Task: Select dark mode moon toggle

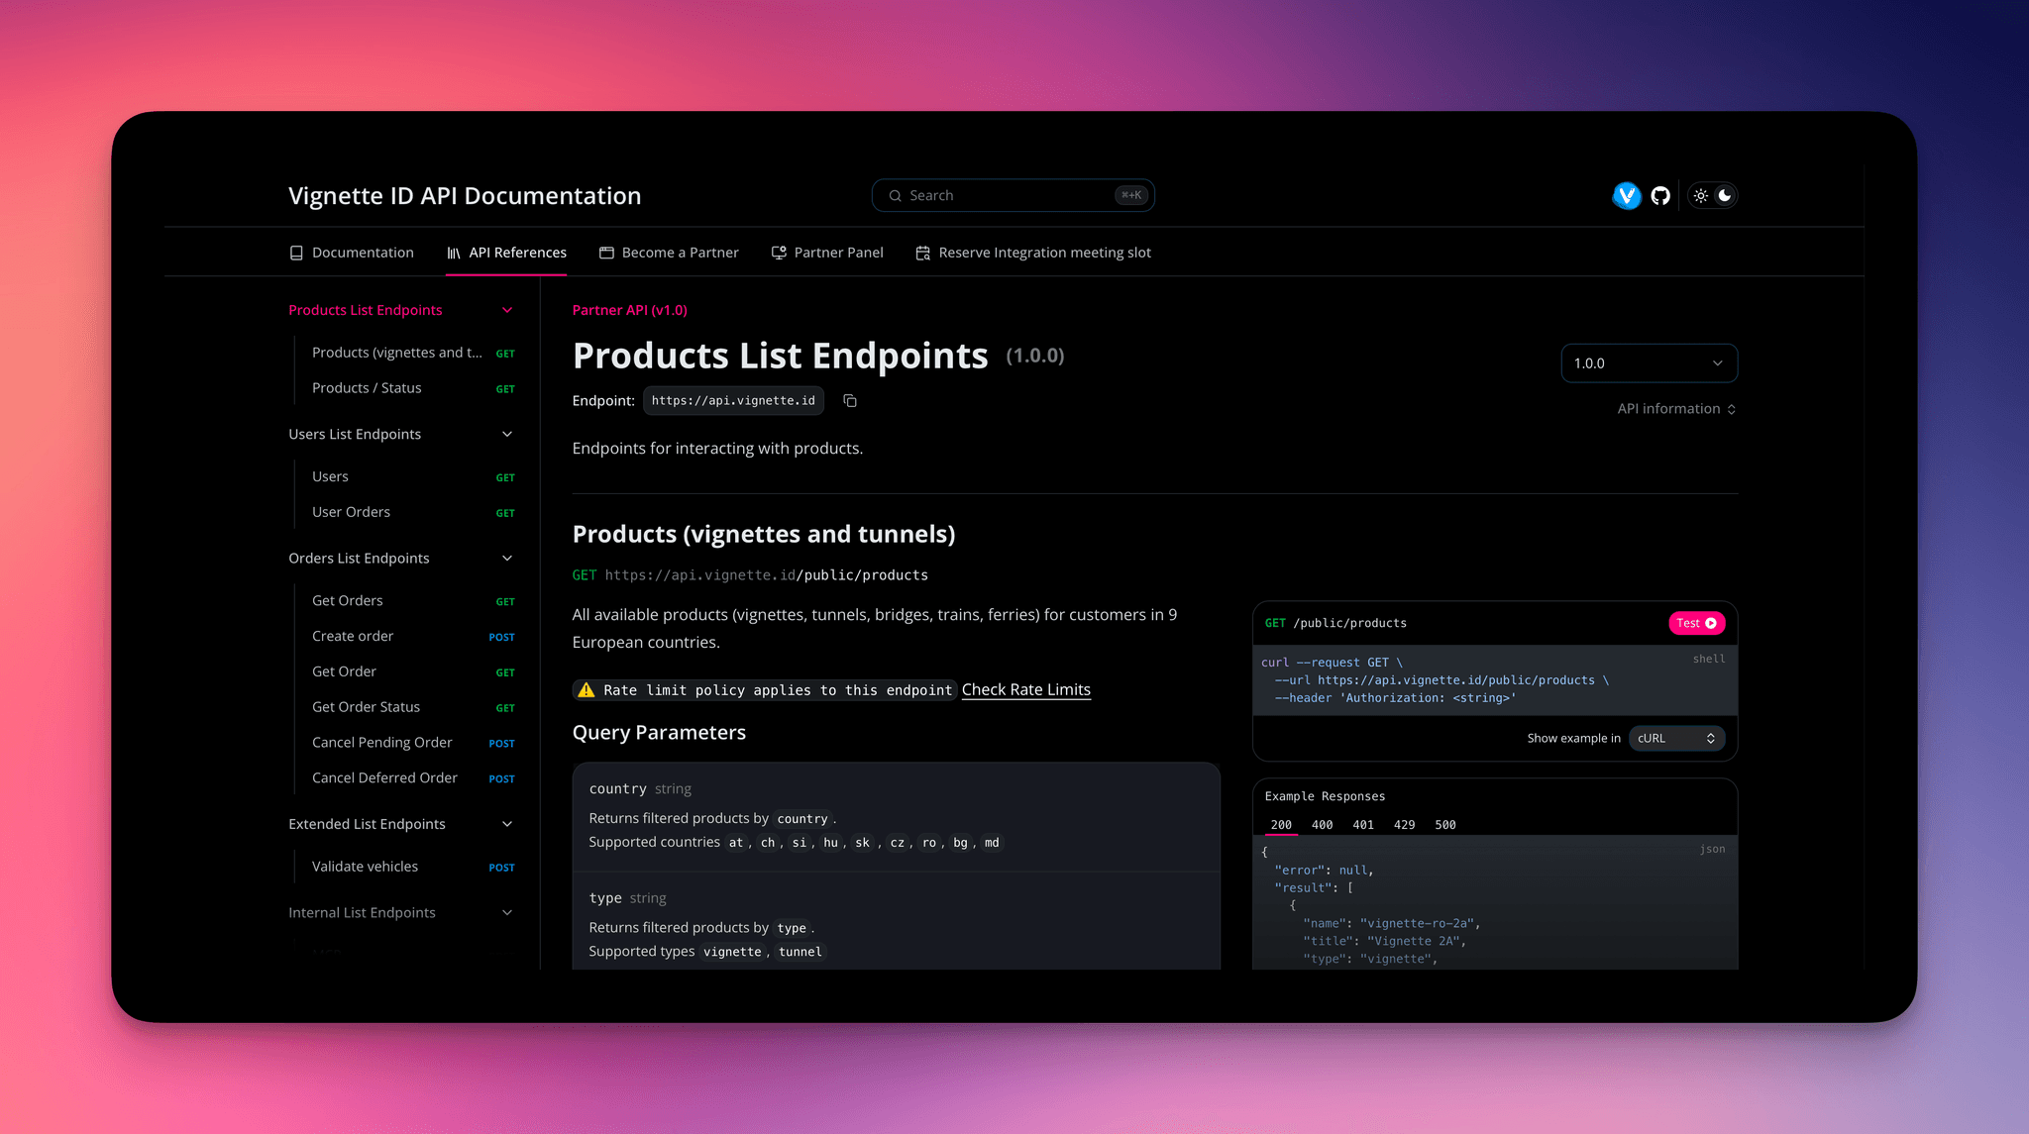Action: click(1725, 195)
